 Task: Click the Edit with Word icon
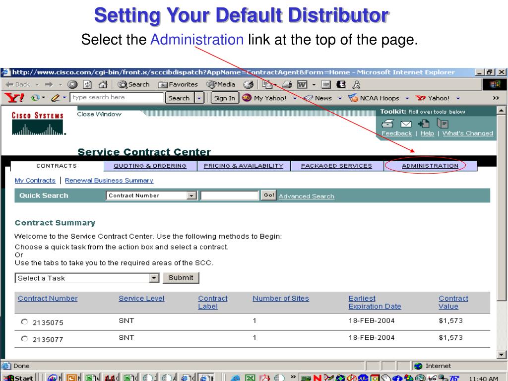302,84
